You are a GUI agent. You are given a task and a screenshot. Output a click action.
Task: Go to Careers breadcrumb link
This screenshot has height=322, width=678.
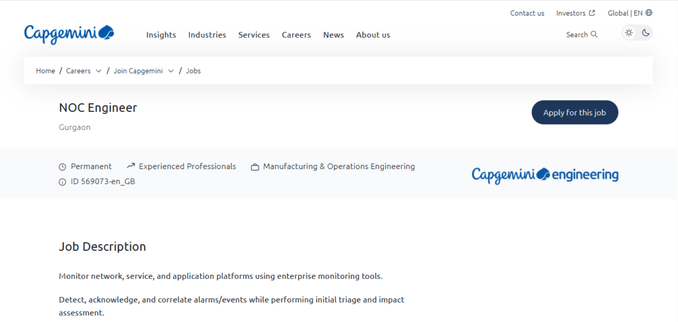(x=78, y=71)
